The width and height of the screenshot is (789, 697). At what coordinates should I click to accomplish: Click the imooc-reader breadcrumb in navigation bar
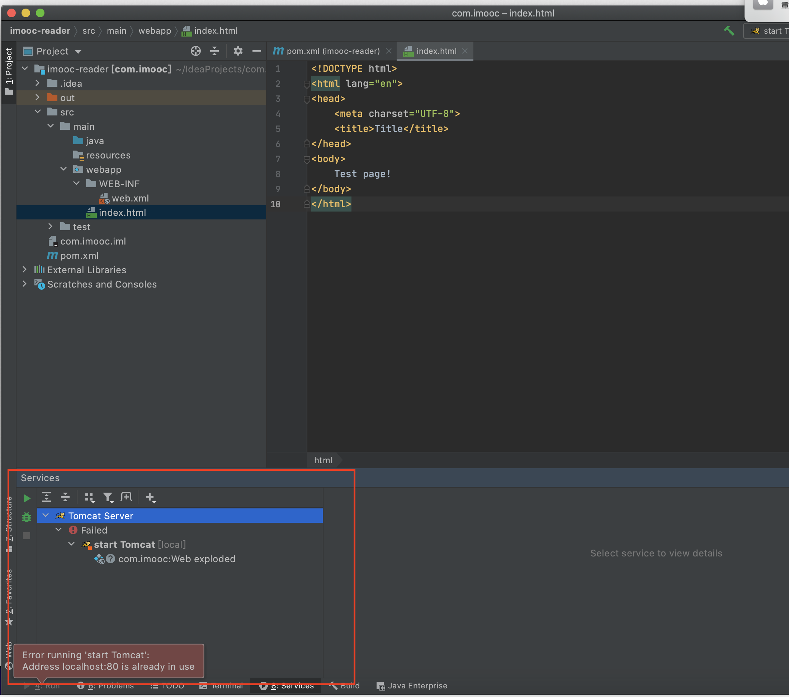(40, 31)
